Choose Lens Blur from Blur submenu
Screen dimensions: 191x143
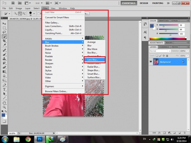[x=95, y=60]
